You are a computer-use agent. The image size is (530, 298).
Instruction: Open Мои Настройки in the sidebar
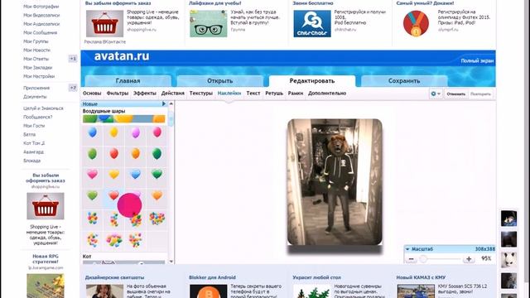(39, 76)
